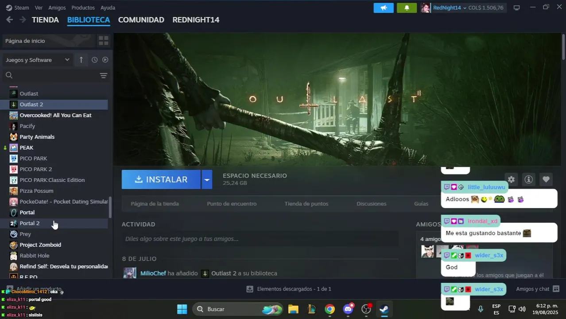Open the Steam menu
The height and width of the screenshot is (319, 566).
18,8
